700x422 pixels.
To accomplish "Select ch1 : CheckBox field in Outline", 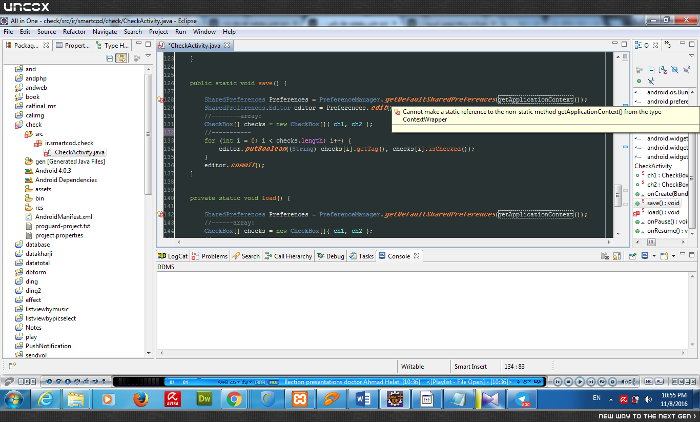I will 662,175.
